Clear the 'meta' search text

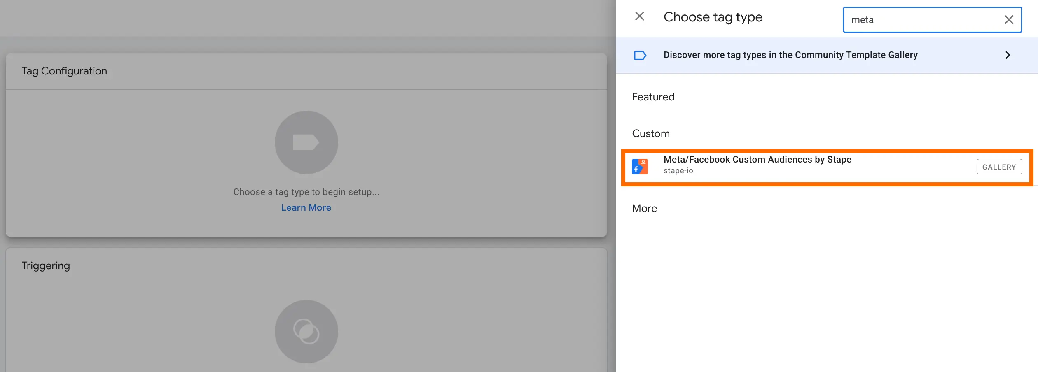[1008, 20]
